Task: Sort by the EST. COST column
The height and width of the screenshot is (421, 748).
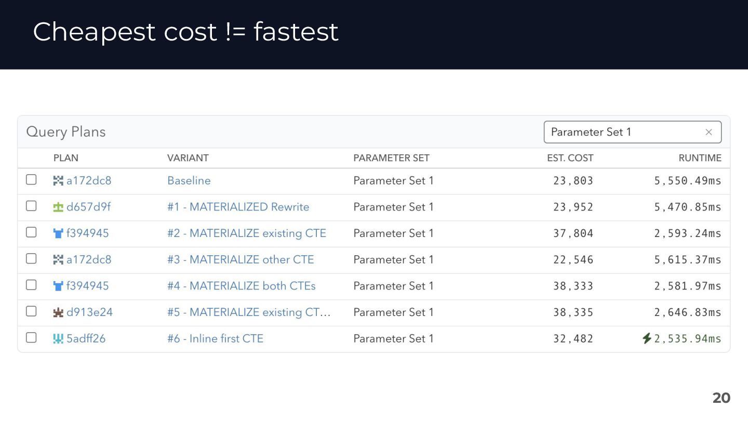Action: [x=570, y=158]
